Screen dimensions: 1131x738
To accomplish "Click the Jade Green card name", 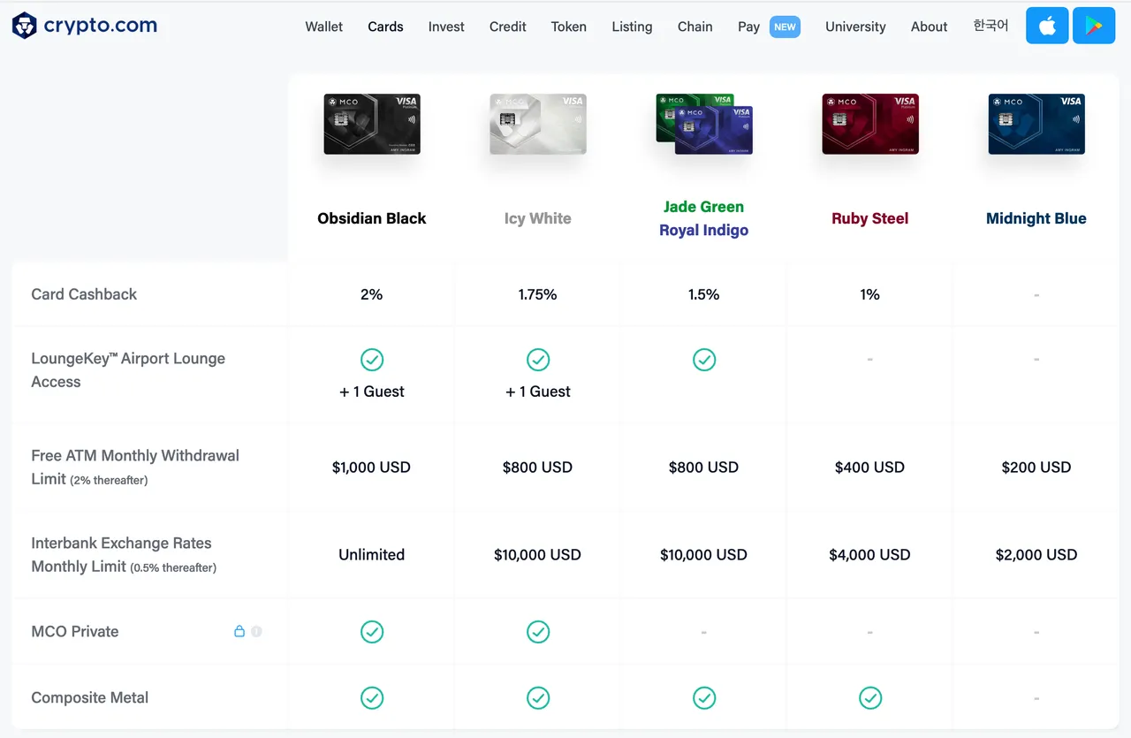I will 704,207.
